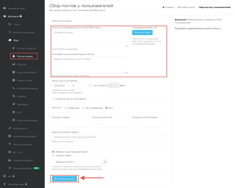Click the truck icon next to Сбор
Viewport: 235px width, 188px height.
[x=10, y=40]
